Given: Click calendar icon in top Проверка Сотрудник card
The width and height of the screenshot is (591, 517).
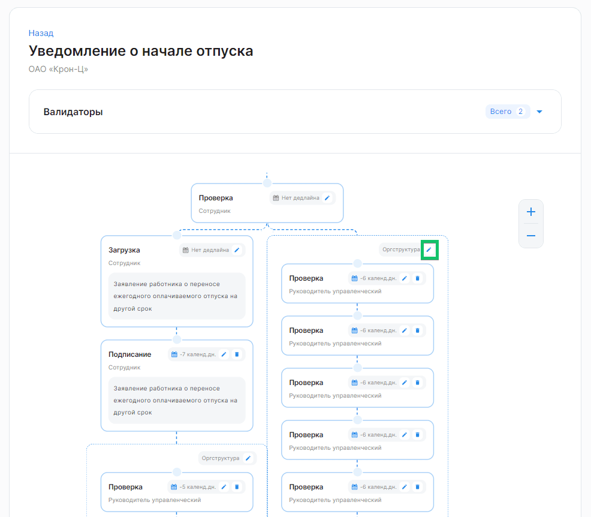Looking at the screenshot, I should coord(276,198).
